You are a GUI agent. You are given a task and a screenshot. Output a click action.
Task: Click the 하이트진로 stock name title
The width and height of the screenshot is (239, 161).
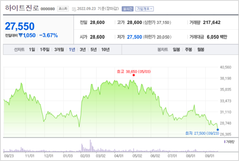coord(19,8)
